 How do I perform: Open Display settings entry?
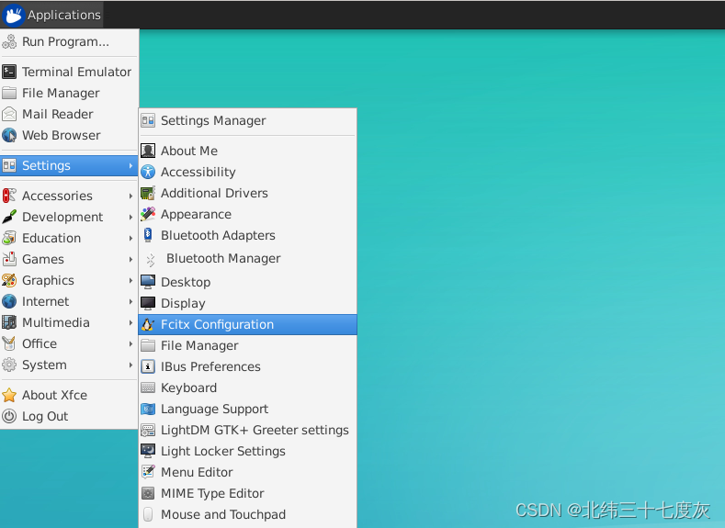point(248,303)
